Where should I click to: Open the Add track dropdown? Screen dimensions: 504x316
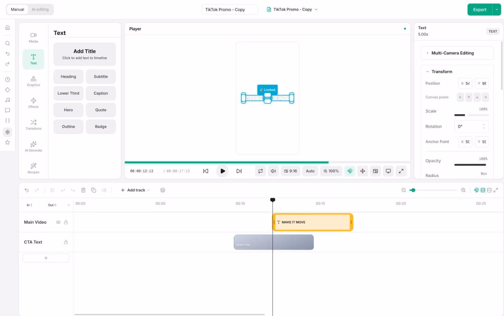tap(135, 190)
